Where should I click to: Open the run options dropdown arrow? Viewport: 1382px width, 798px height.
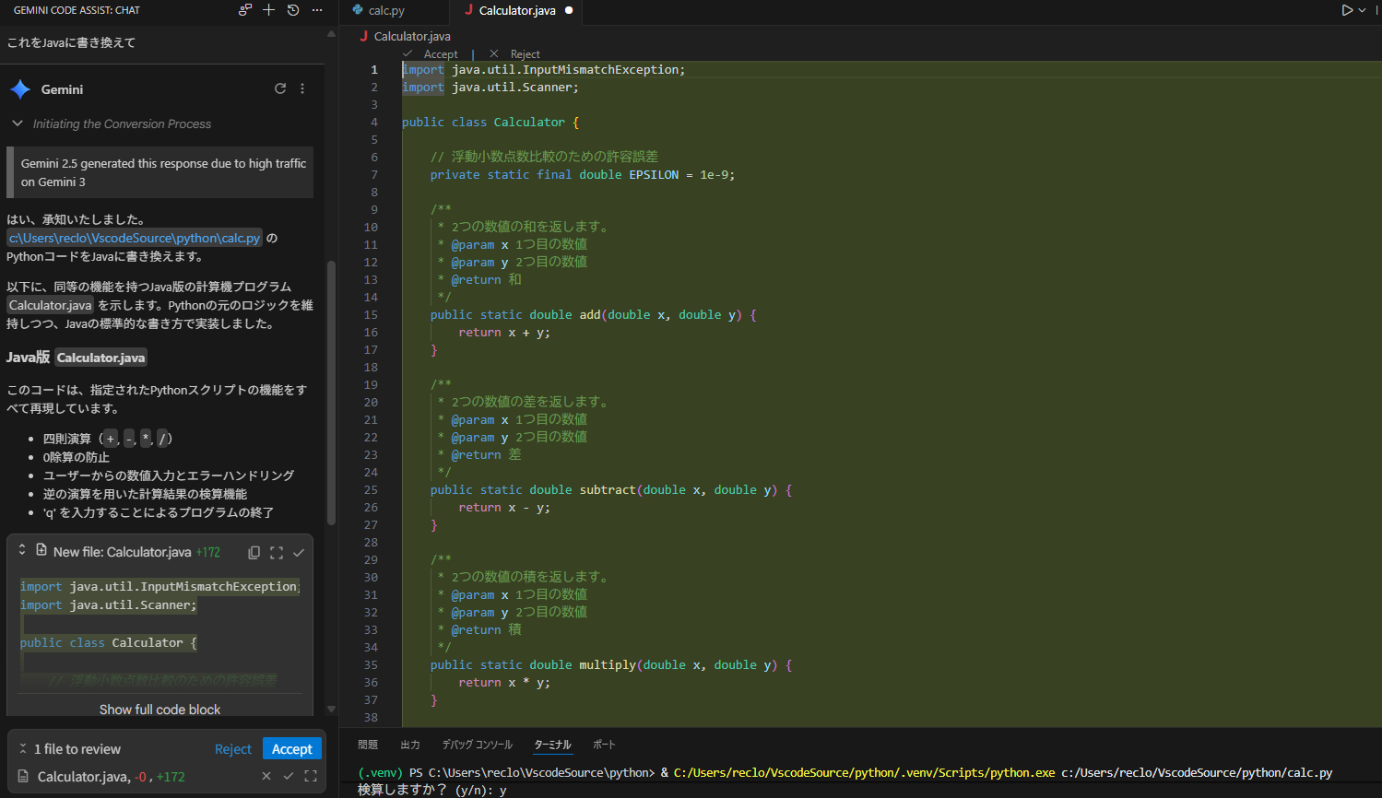coord(1362,10)
